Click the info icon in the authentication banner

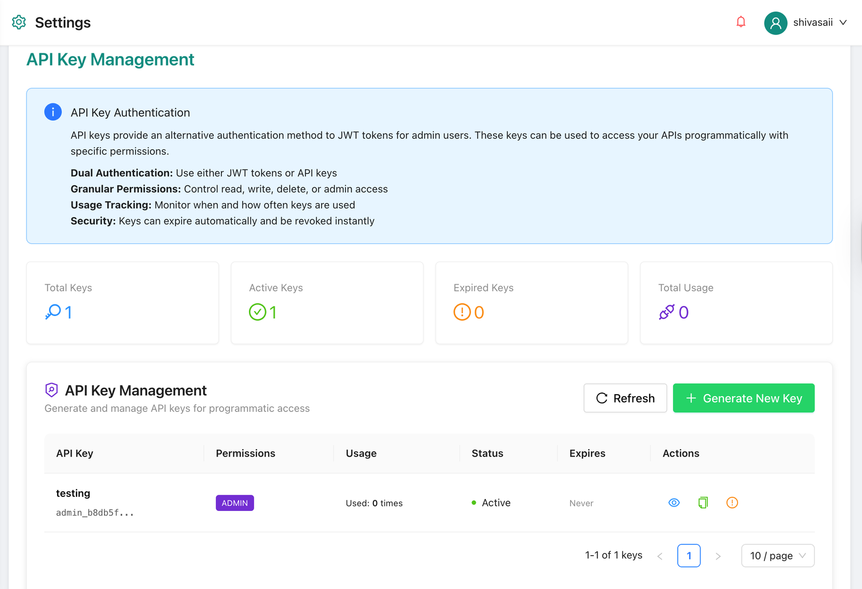tap(52, 112)
